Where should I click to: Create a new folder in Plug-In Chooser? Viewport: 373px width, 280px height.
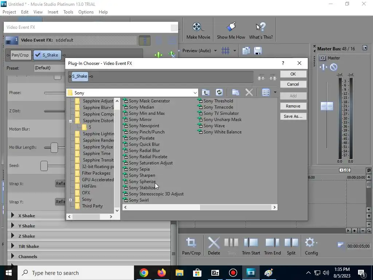point(236,92)
